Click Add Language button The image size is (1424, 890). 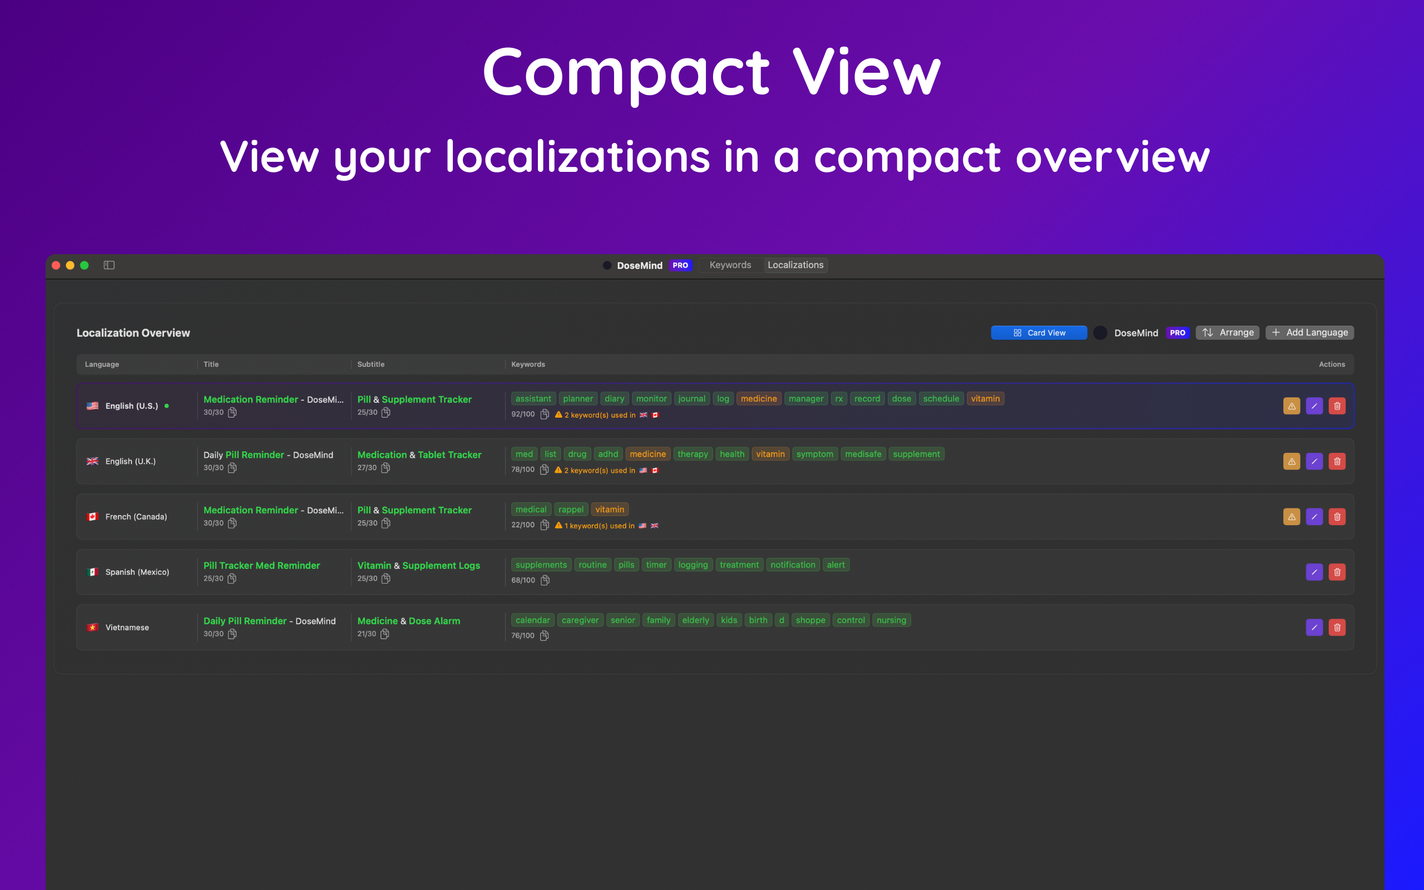click(x=1309, y=333)
